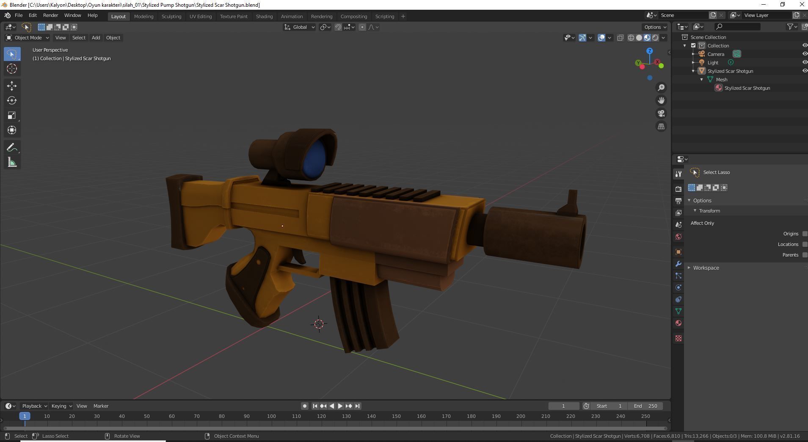808x442 pixels.
Task: Enable Affect Only Locations checkbox
Action: 805,244
